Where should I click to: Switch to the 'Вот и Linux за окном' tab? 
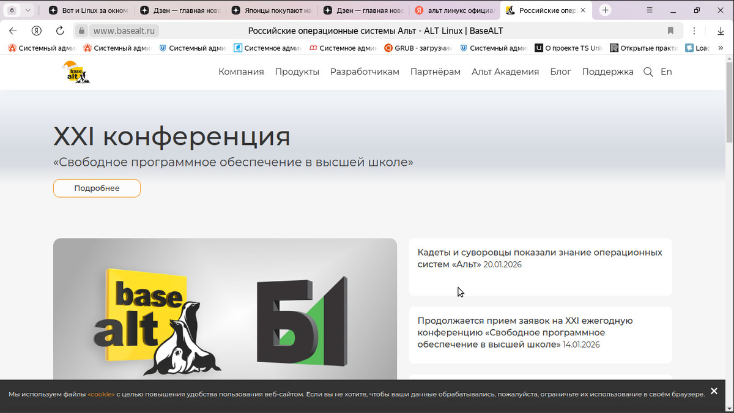pos(89,10)
